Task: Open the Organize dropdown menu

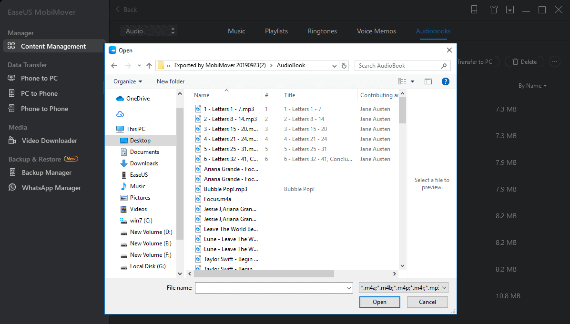Action: click(128, 81)
